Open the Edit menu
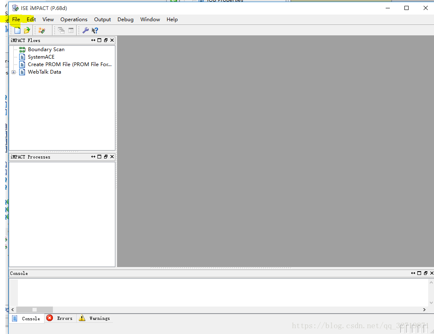 31,20
